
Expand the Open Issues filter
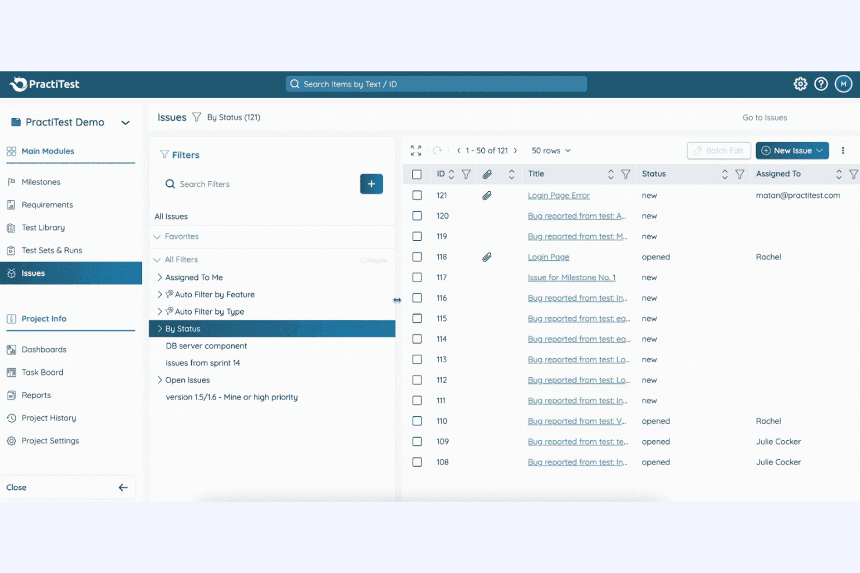[160, 380]
